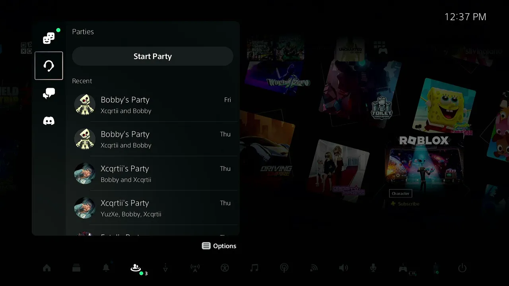Toggle the Mic icon in bottom bar

click(373, 268)
